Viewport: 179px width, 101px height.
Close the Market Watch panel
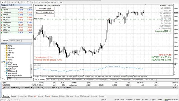(x=32, y=5)
